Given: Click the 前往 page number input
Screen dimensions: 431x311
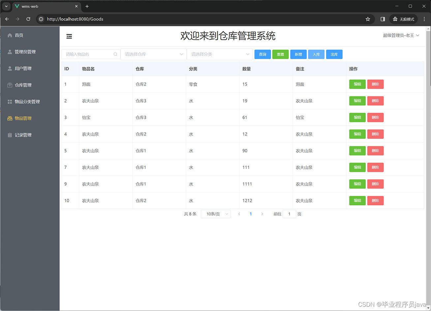Looking at the screenshot, I should pos(289,214).
